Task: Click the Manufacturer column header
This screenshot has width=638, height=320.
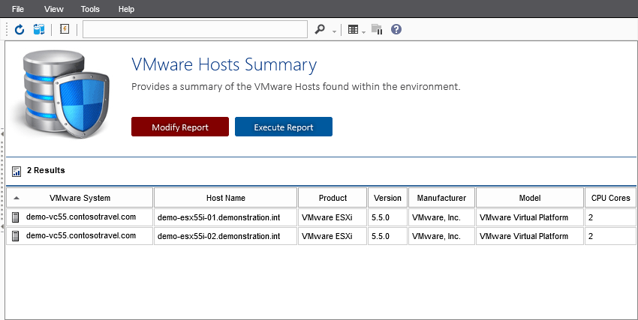Action: (x=441, y=198)
